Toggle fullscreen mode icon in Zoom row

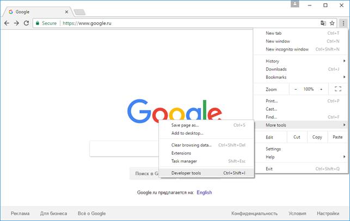click(x=338, y=89)
